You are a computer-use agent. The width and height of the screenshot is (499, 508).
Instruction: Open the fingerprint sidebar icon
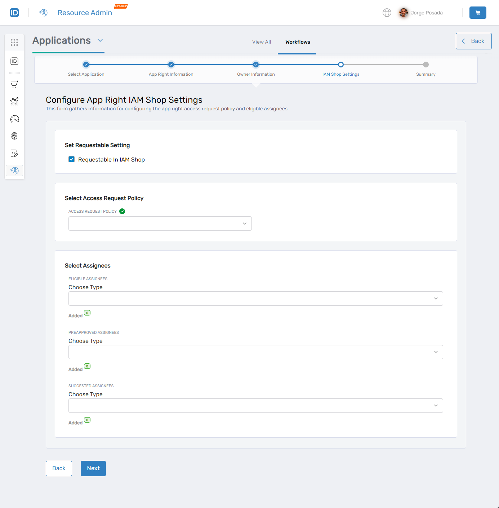pyautogui.click(x=14, y=136)
